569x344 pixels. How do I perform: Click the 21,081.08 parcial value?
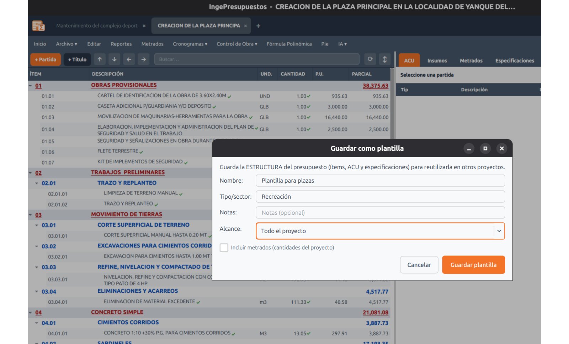(375, 313)
